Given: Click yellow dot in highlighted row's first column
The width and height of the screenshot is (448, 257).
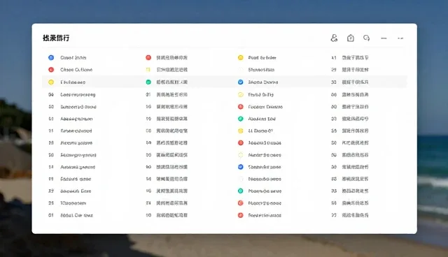Looking at the screenshot, I should coord(51,82).
